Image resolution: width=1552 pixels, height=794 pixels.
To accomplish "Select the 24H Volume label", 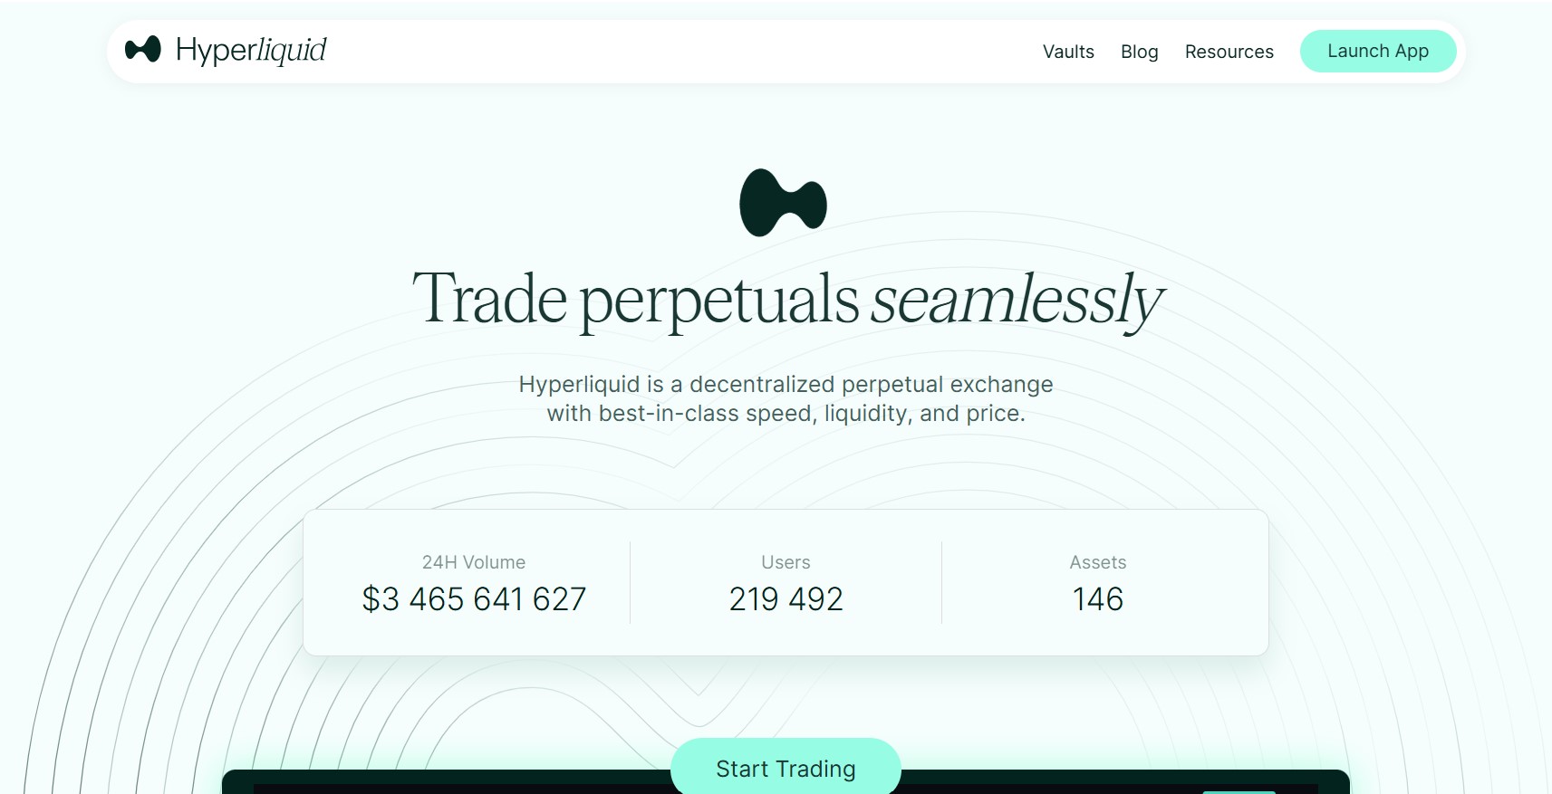I will [x=474, y=562].
